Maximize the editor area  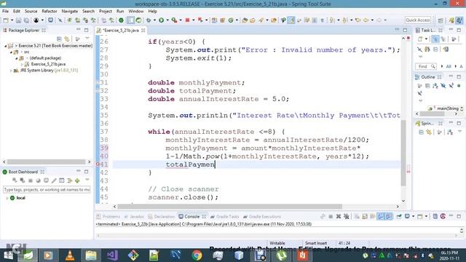[x=405, y=30]
